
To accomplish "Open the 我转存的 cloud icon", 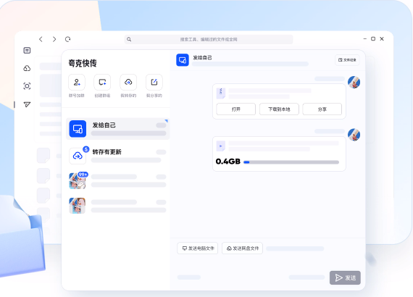I will (x=128, y=82).
